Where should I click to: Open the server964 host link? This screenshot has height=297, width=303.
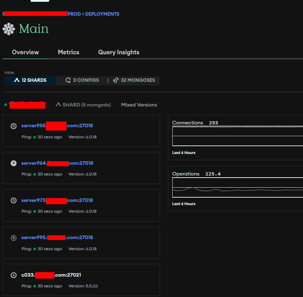(57, 163)
